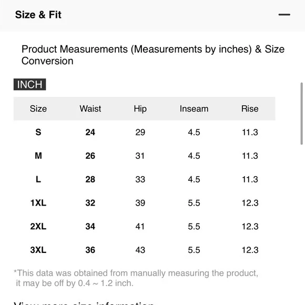
Task: Click hip value 43 for 3XL
Action: coord(140,250)
